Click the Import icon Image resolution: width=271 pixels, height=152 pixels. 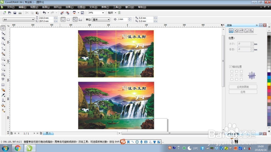coord(62,13)
